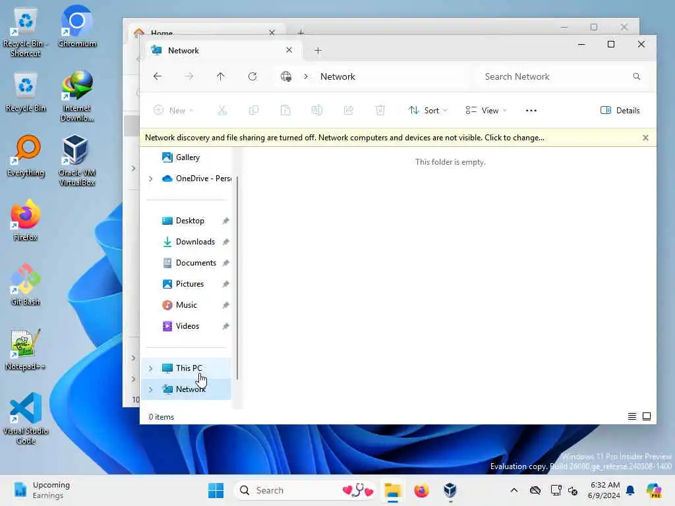This screenshot has width=675, height=506.
Task: Click the network globe icon in address bar
Action: point(286,76)
